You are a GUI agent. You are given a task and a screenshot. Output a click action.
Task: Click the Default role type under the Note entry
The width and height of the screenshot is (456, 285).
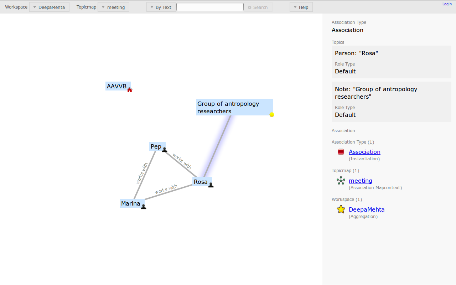(345, 115)
